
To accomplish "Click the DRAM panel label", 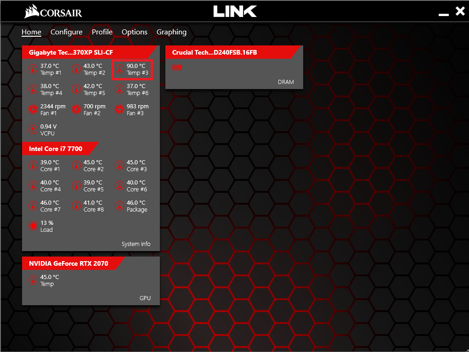I will 286,82.
